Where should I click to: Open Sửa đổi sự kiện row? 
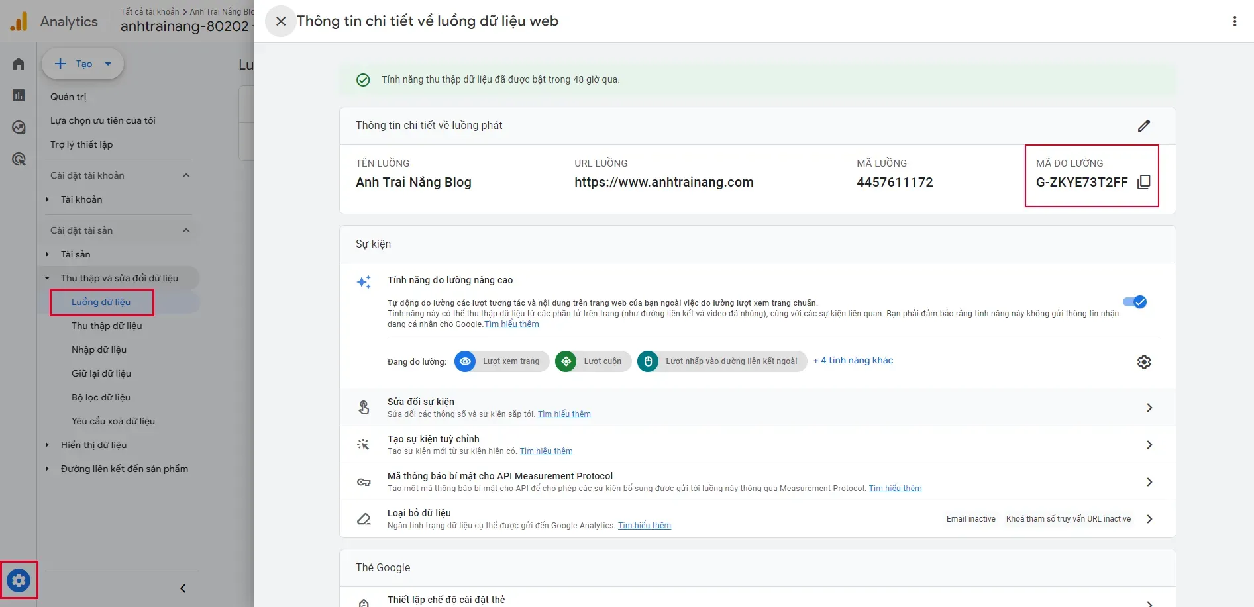[x=757, y=408]
